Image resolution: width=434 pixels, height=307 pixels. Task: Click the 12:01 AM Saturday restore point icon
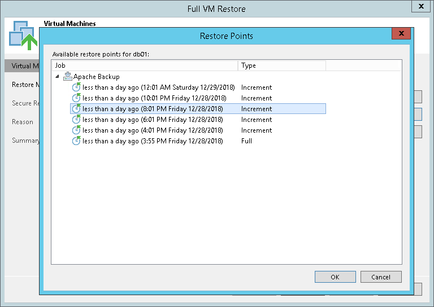coord(76,87)
